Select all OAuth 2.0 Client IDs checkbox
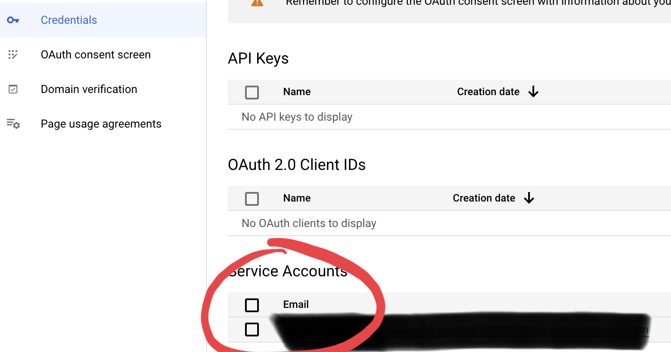The image size is (671, 352). (x=252, y=198)
